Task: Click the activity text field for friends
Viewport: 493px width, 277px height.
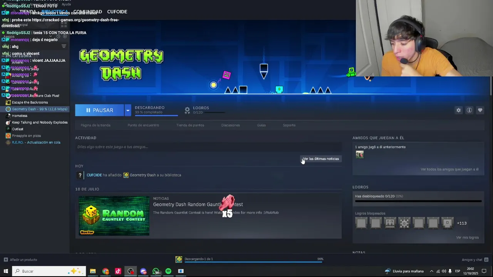Action: click(208, 147)
